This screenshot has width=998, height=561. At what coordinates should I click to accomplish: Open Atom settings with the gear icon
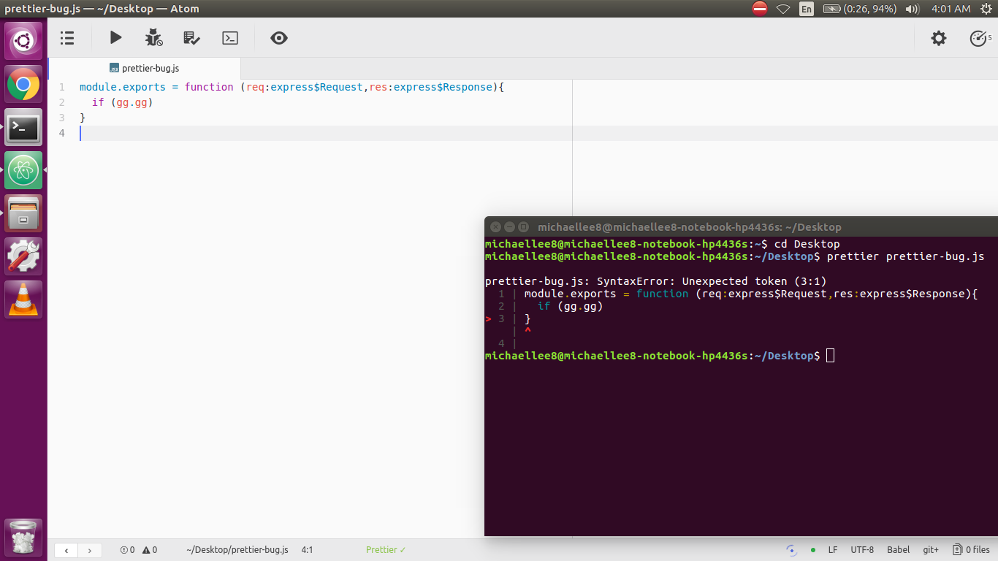(939, 38)
